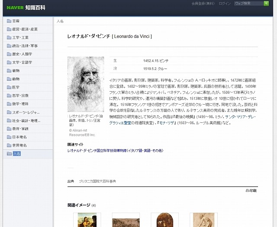Click the birth date 1452.4.15. ビンチ
The width and height of the screenshot is (277, 227).
tap(156, 61)
